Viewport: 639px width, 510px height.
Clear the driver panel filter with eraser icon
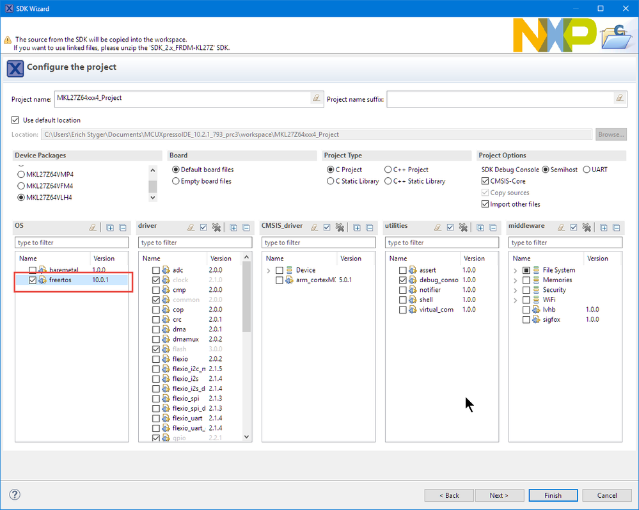tap(191, 227)
